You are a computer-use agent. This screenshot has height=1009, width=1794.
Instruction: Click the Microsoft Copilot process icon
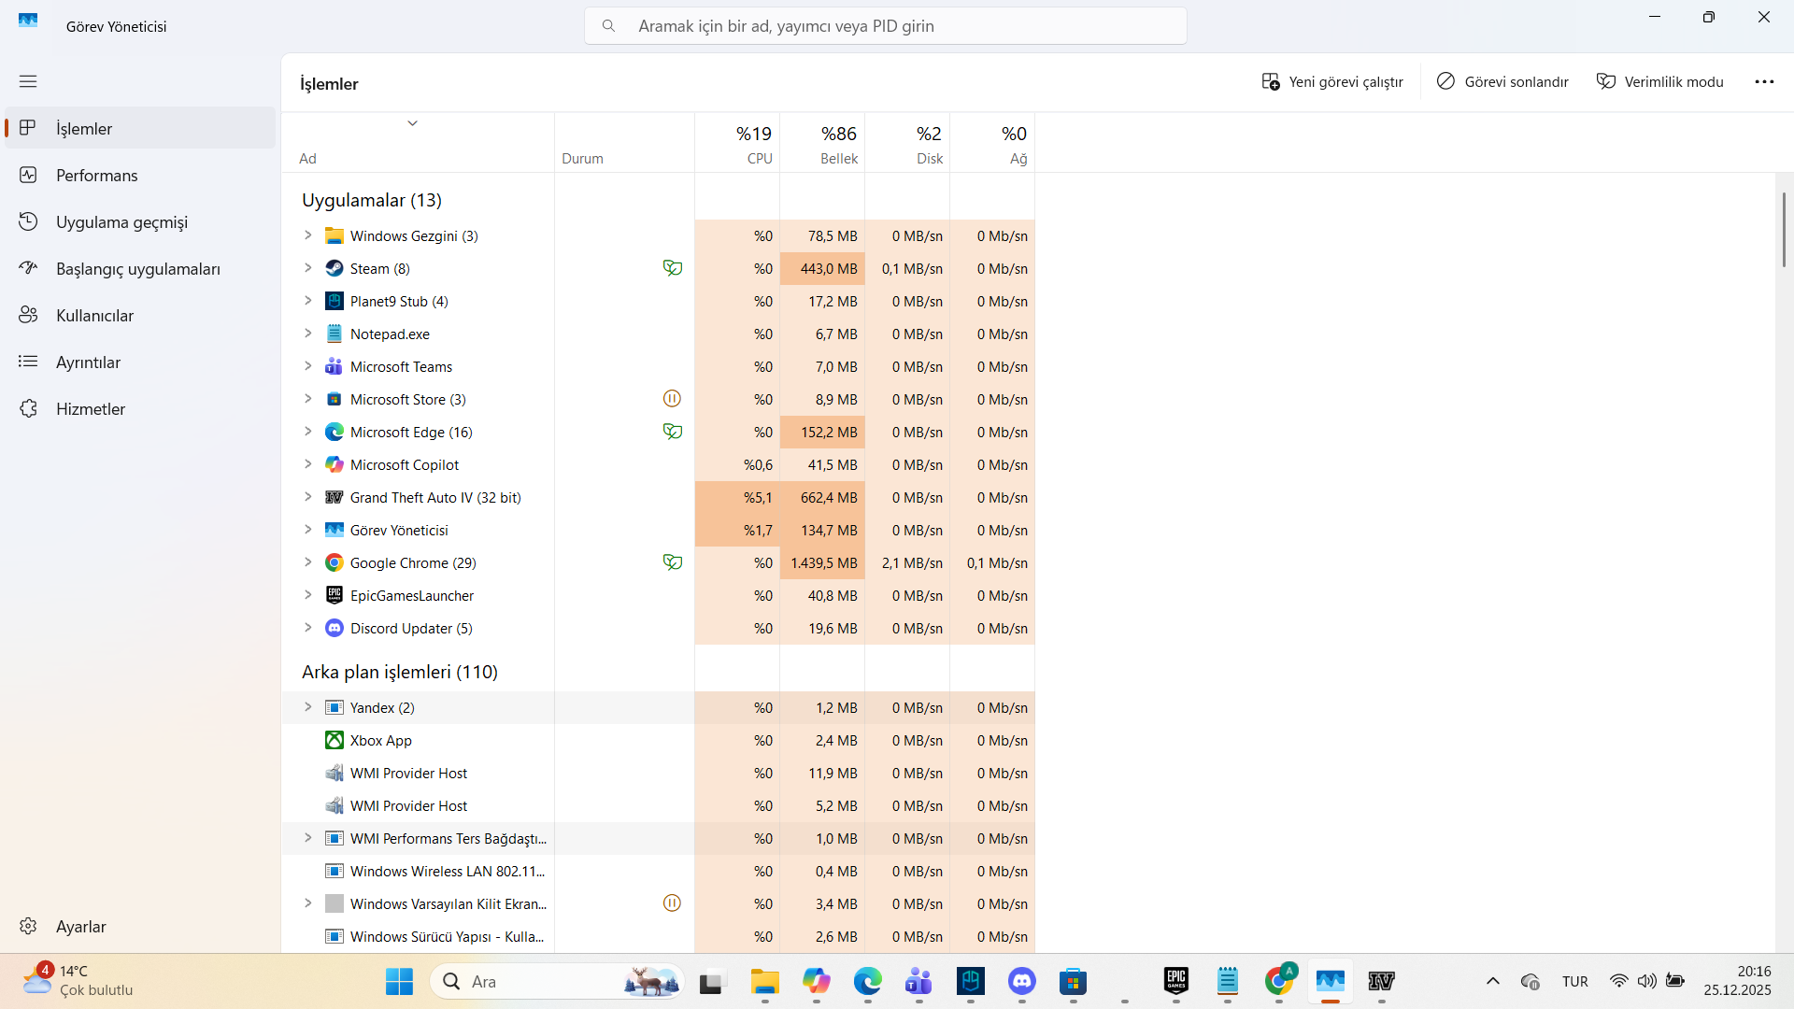334,464
